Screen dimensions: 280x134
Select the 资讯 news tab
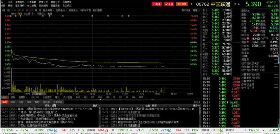[13, 102]
